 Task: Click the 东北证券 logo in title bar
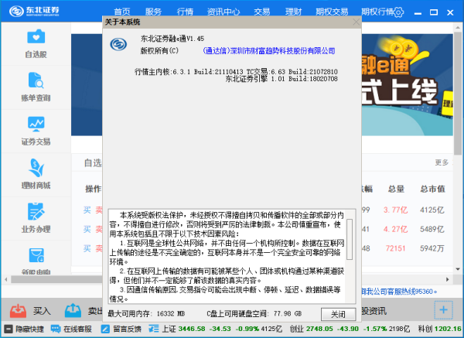(34, 12)
